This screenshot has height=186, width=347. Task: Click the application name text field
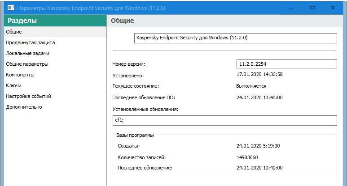pos(235,38)
